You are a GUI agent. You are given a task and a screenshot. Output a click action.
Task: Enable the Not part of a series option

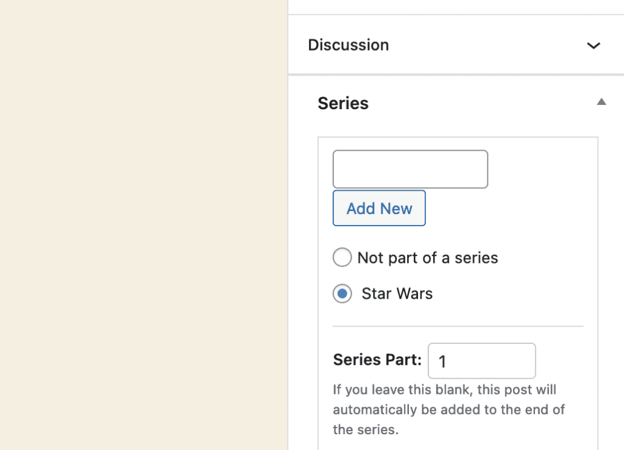click(x=342, y=257)
